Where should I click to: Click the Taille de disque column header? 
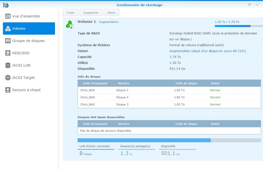pos(186,83)
